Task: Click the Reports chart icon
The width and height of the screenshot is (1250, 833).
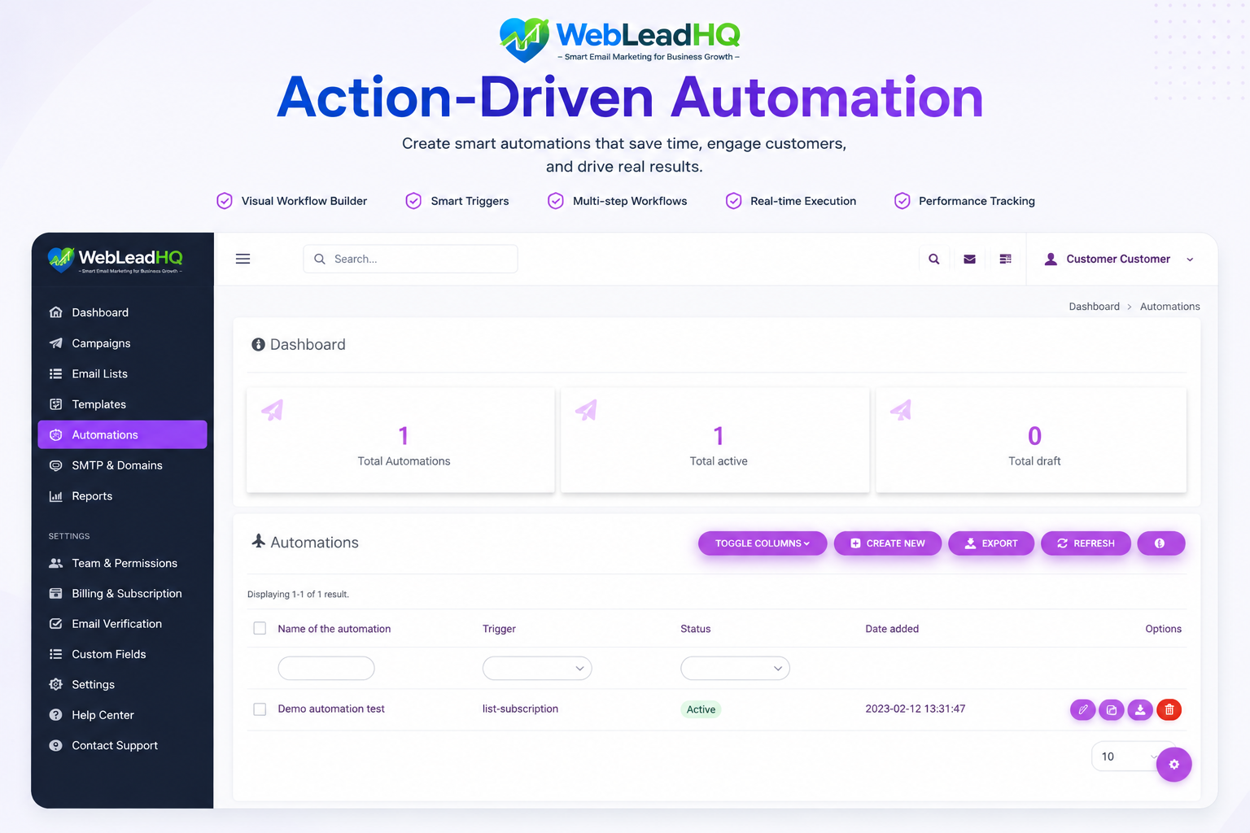Action: click(55, 496)
